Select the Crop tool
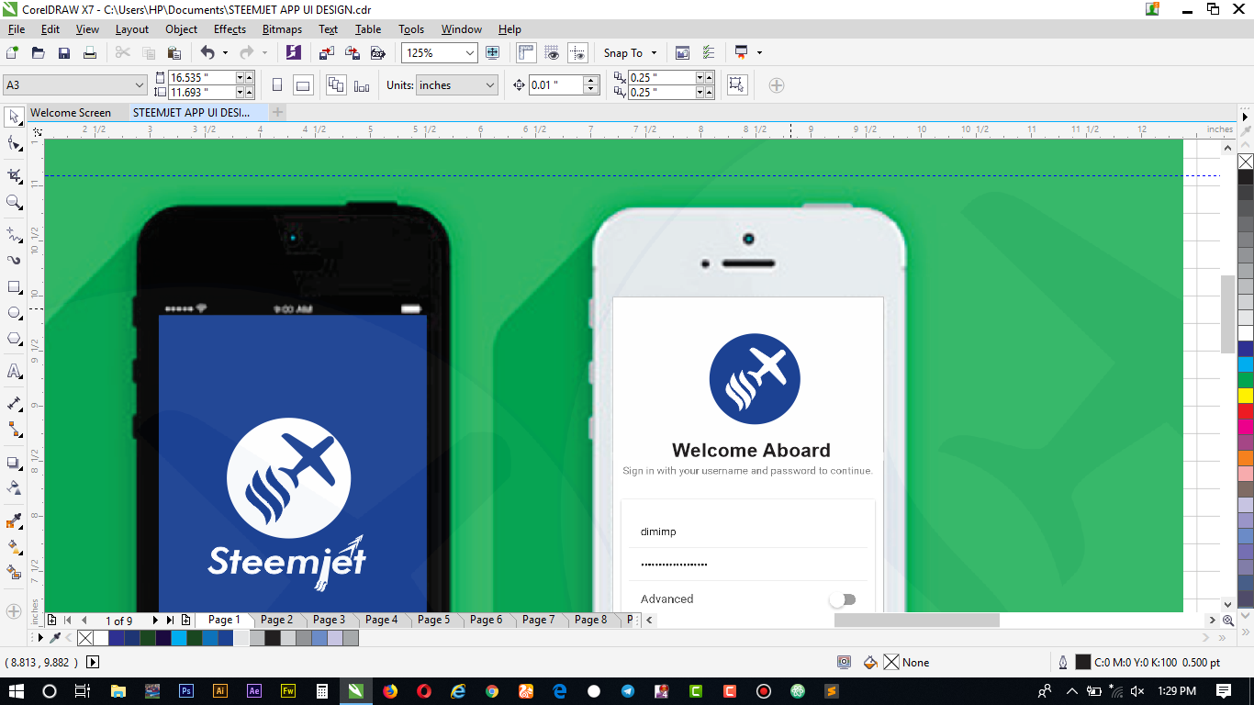 14,175
